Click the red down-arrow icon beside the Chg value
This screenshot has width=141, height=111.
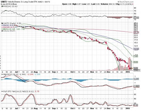[133, 4]
